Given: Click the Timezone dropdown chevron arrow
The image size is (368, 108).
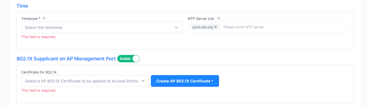Looking at the screenshot, I should (x=176, y=27).
